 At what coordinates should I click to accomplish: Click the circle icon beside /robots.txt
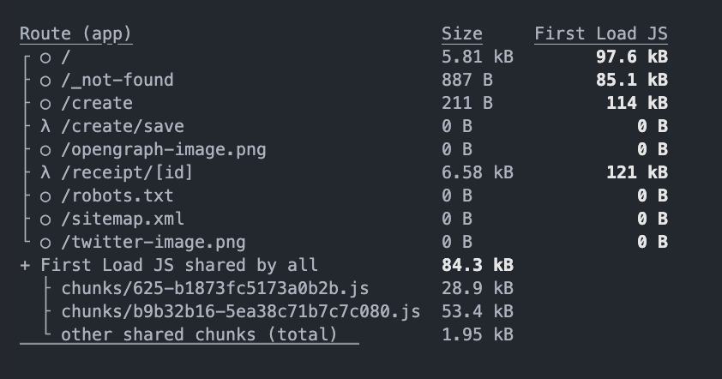coord(45,196)
